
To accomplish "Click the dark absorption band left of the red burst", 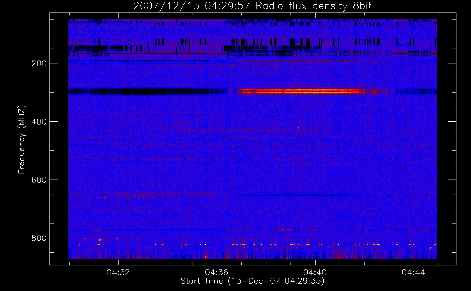I will coord(148,91).
